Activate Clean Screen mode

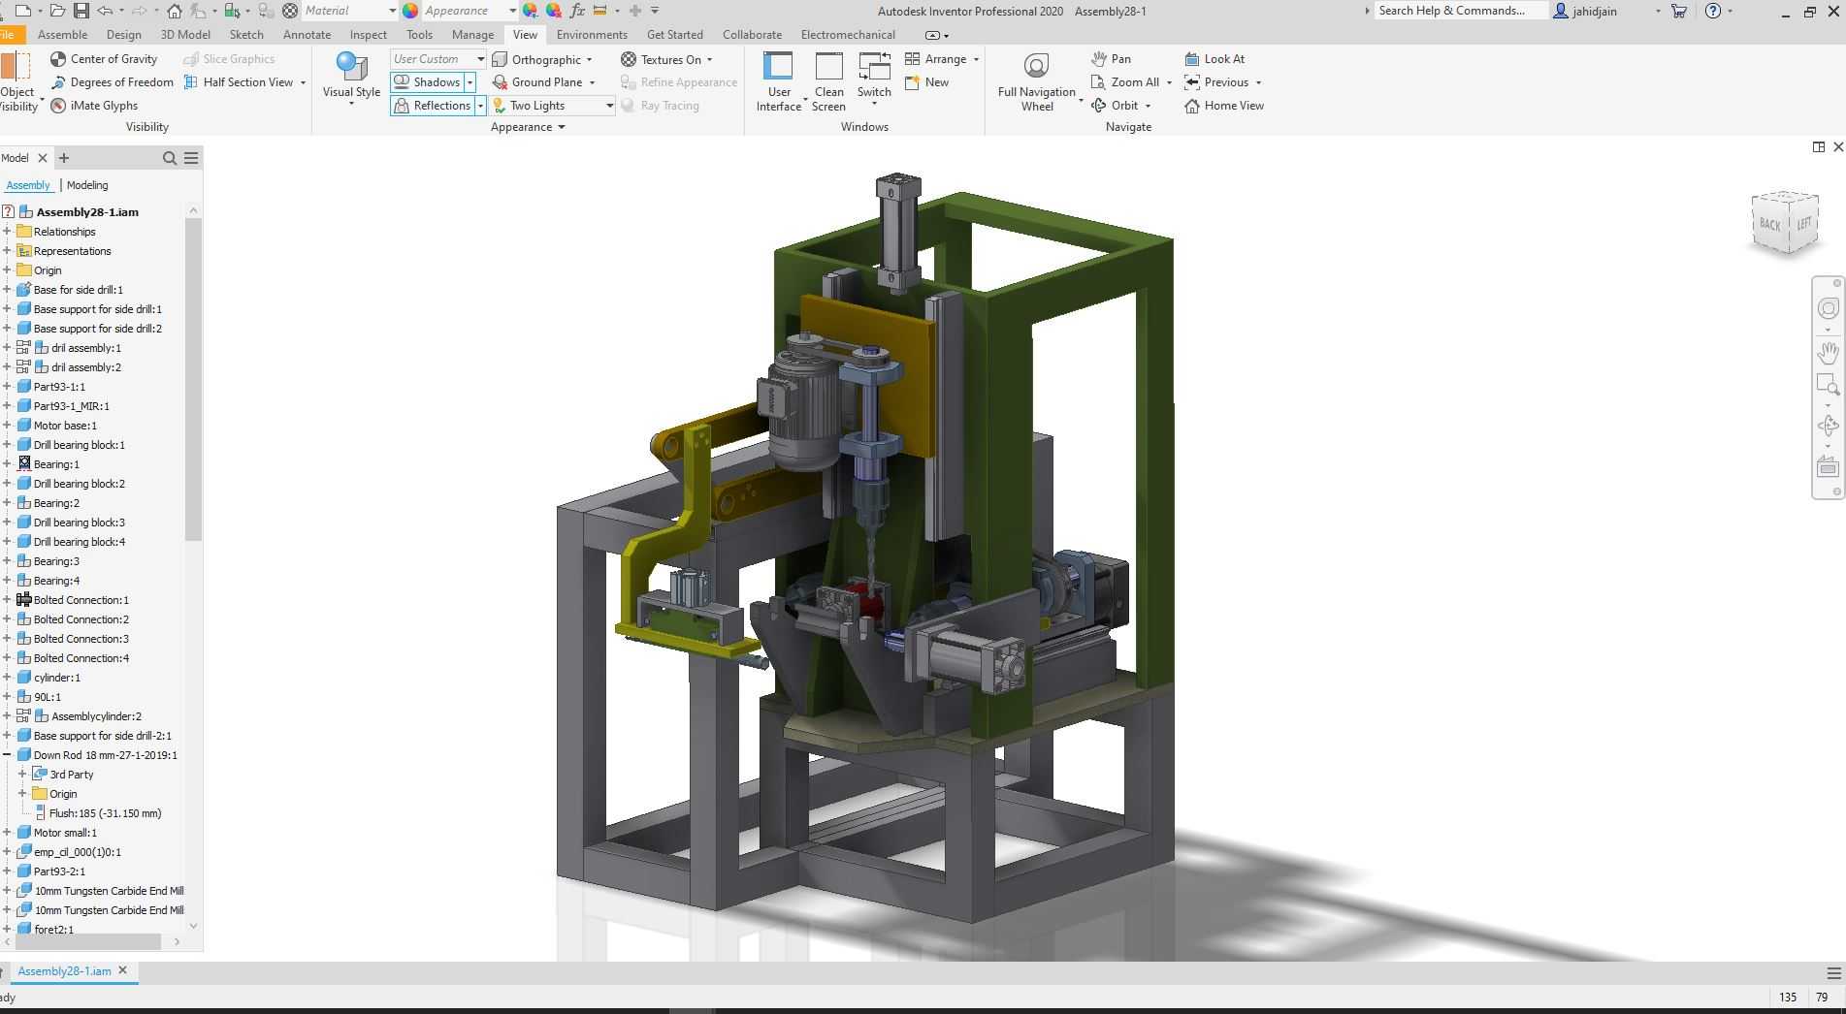pos(828,82)
